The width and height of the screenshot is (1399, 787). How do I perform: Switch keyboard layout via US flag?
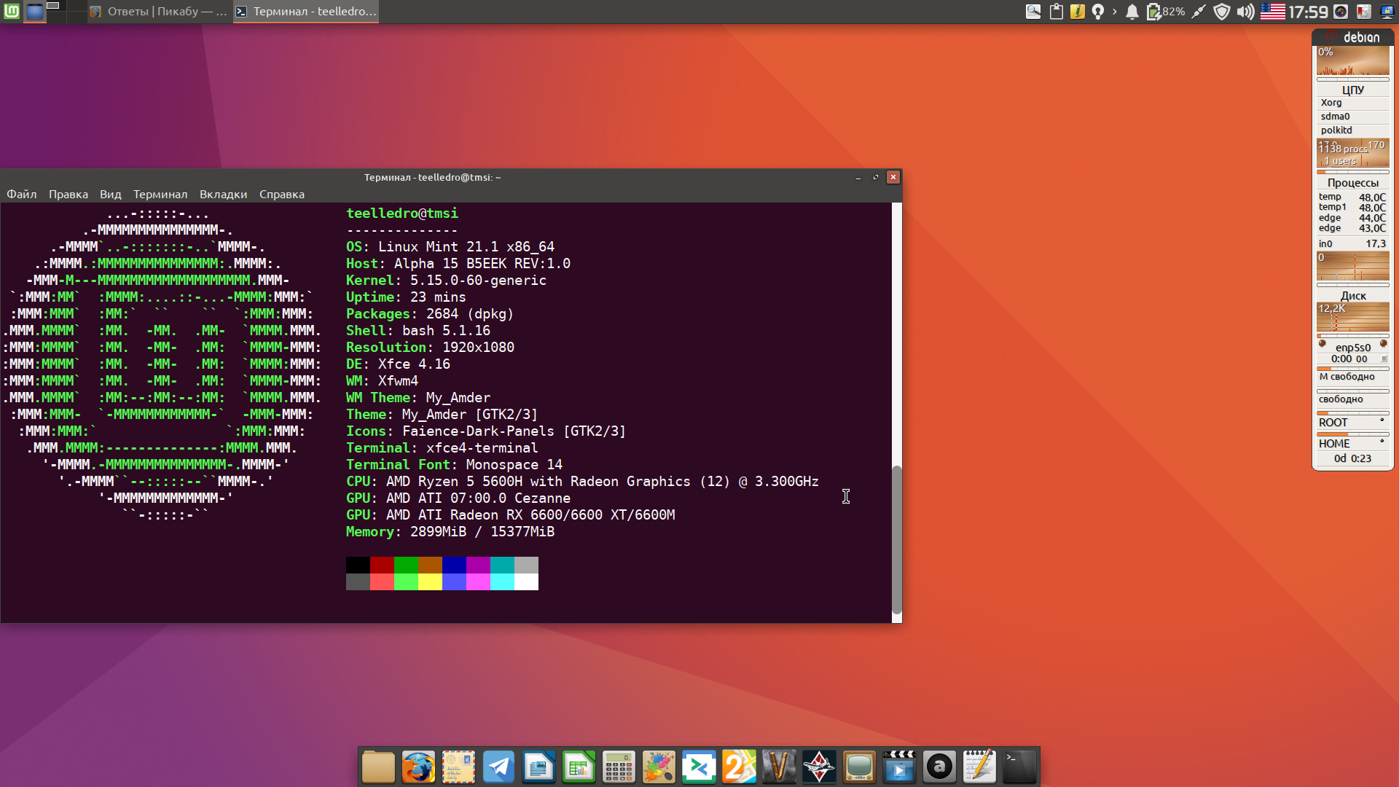click(1272, 12)
